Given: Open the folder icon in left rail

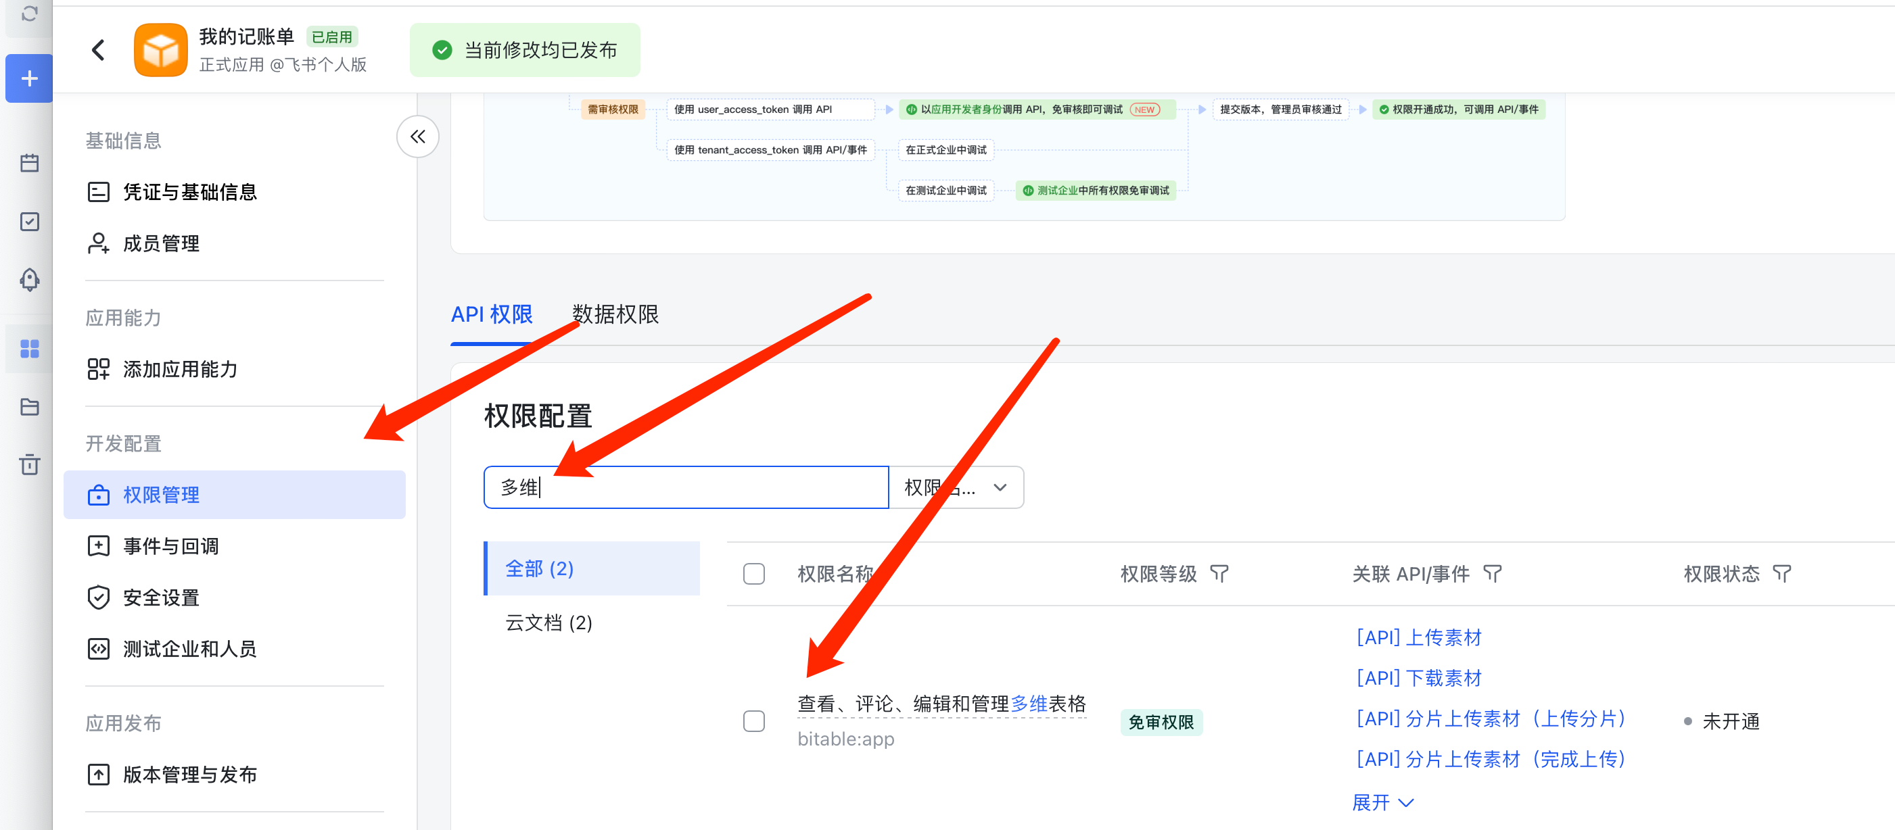Looking at the screenshot, I should tap(30, 406).
